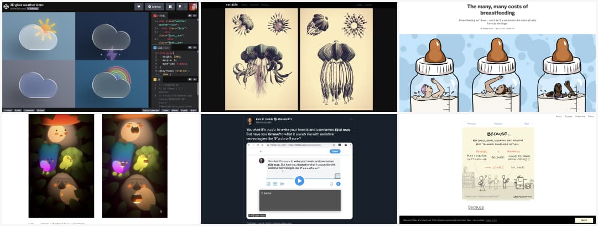Click the Got it cookie button
This screenshot has height=226, width=598.
click(x=583, y=220)
